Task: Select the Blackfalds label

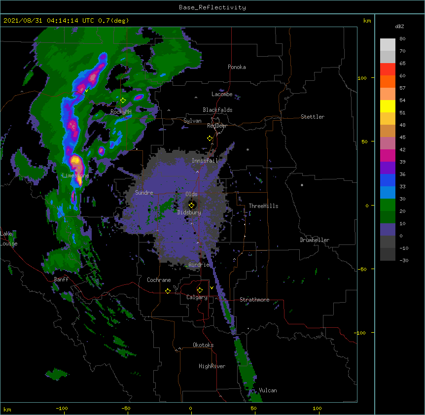Action: tap(217, 110)
